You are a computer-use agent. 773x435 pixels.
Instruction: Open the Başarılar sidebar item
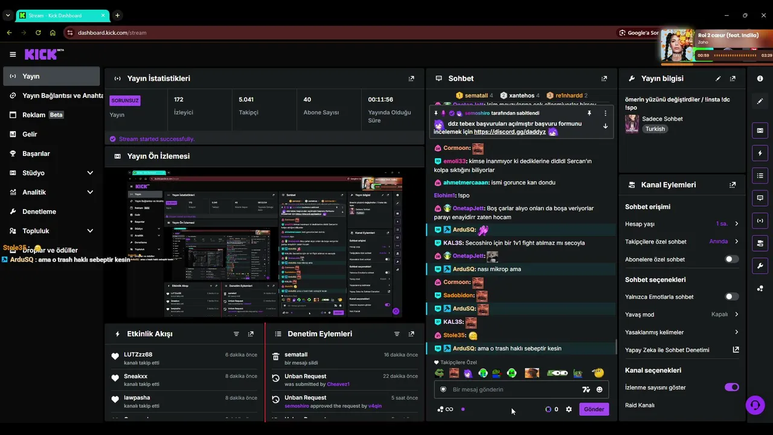(x=51, y=153)
